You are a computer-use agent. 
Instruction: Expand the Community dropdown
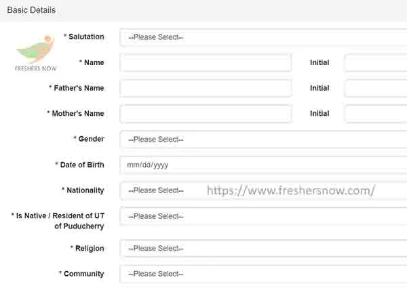(x=263, y=274)
